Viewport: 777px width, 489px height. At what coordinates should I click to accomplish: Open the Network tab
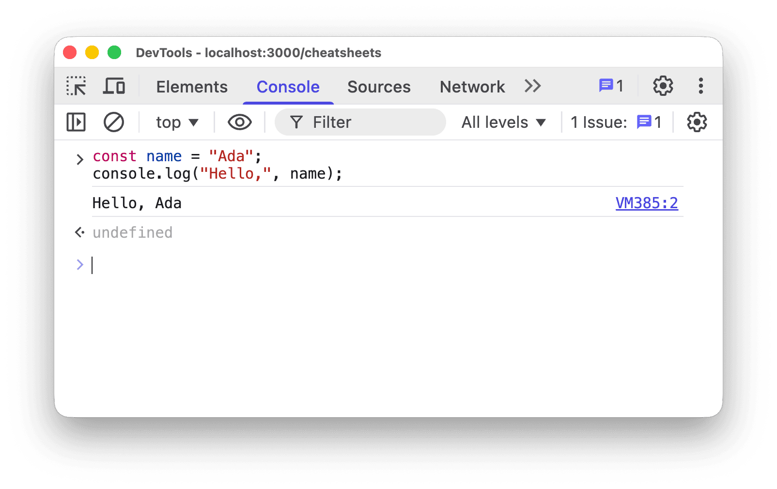click(472, 87)
